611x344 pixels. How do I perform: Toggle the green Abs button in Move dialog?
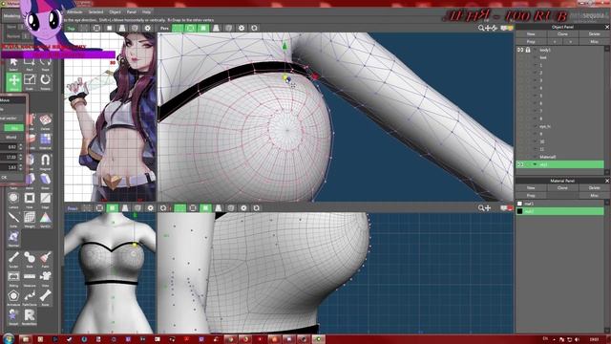coord(13,128)
